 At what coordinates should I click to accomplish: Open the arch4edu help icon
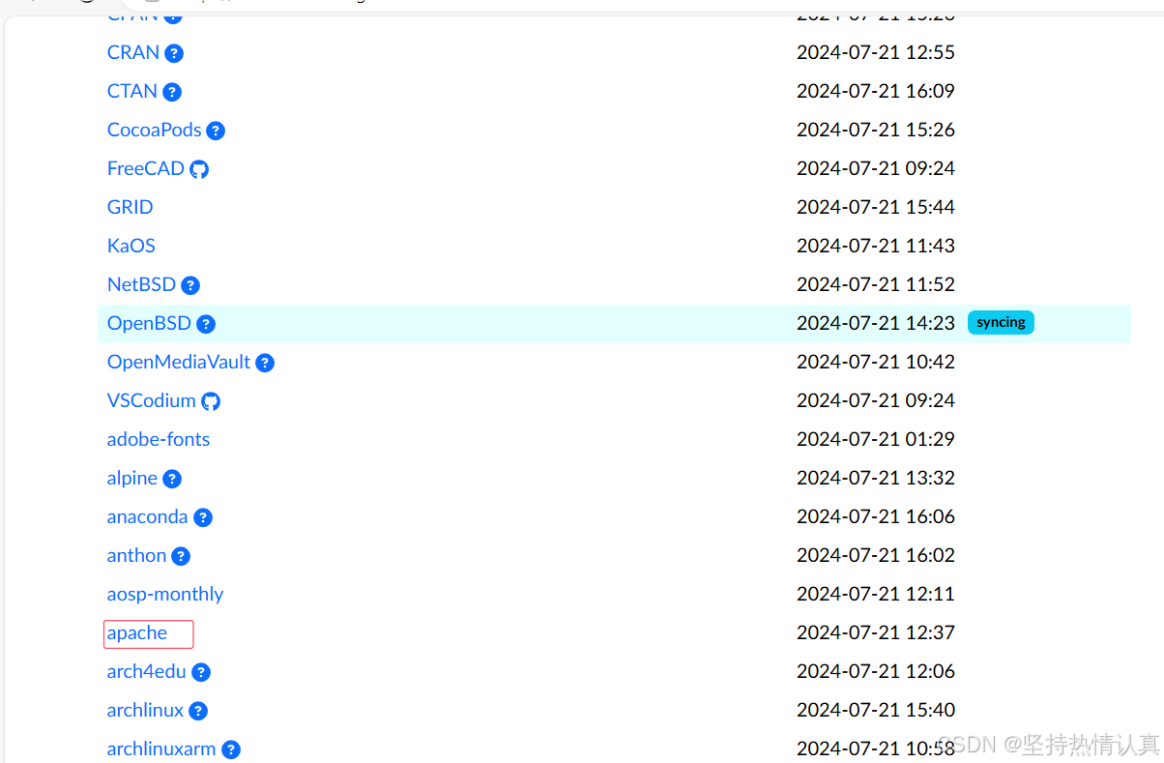(x=201, y=672)
